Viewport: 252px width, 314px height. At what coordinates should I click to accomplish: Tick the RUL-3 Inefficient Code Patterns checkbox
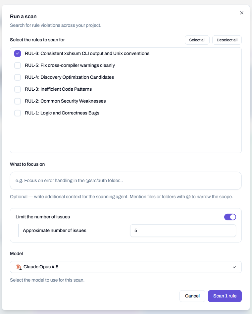(18, 89)
